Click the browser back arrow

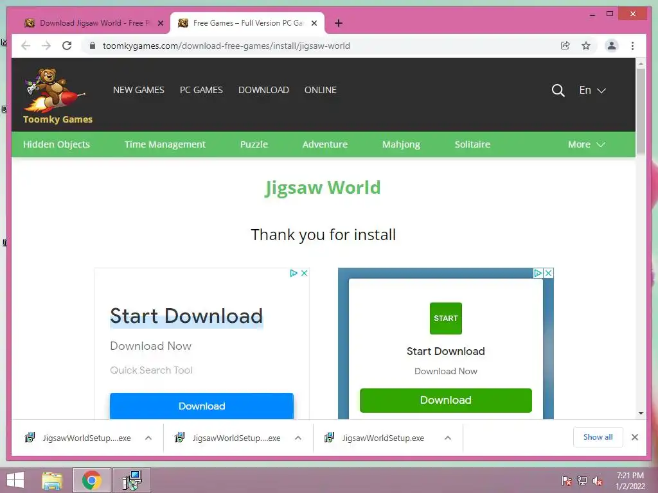(26, 46)
